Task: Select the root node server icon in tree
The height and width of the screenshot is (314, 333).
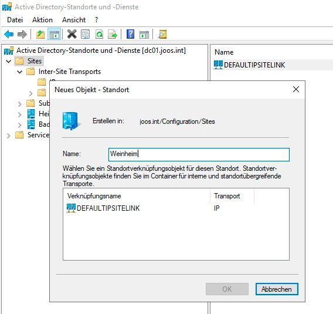Action: [x=9, y=50]
